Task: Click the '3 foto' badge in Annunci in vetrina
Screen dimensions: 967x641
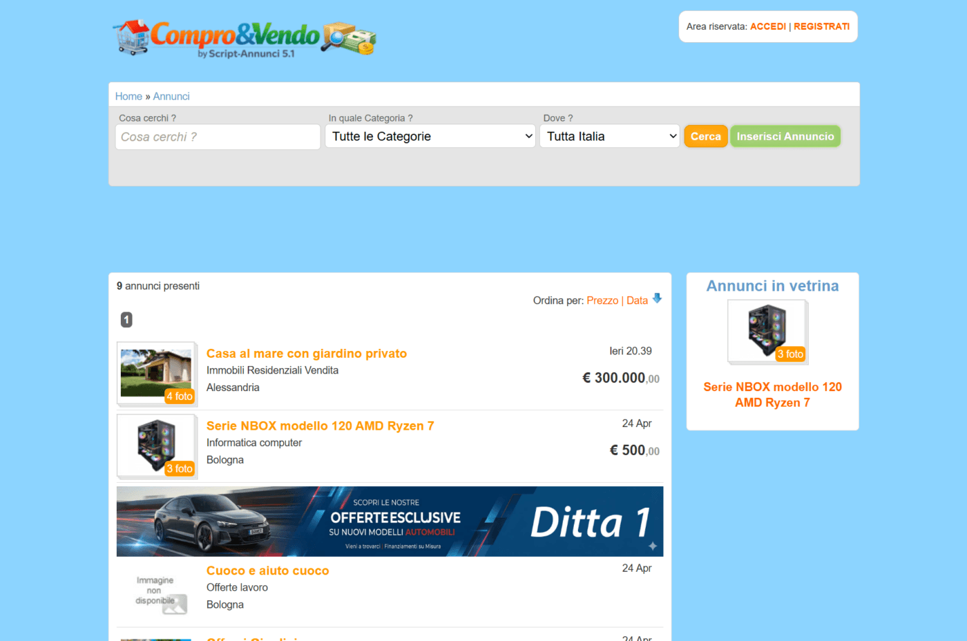Action: click(x=790, y=354)
